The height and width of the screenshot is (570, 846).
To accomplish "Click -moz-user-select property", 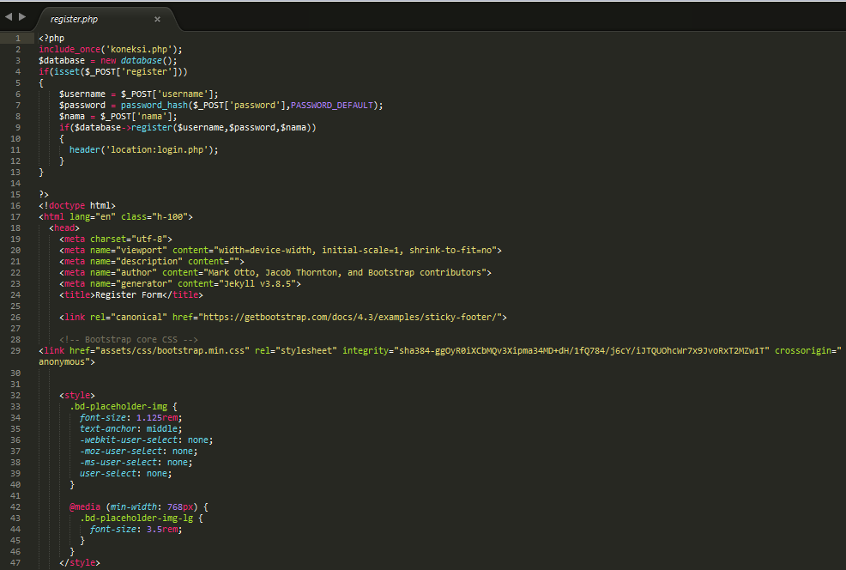I will [121, 452].
